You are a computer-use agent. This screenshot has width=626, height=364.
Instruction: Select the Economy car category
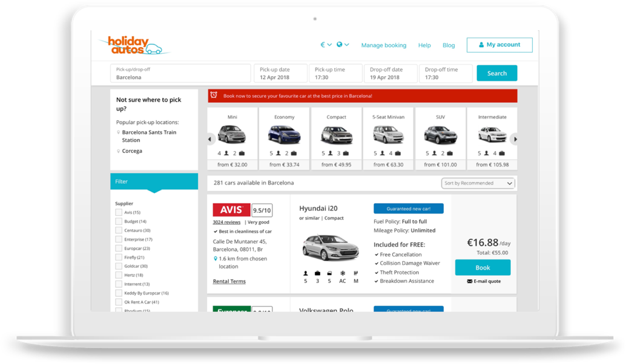click(x=285, y=138)
